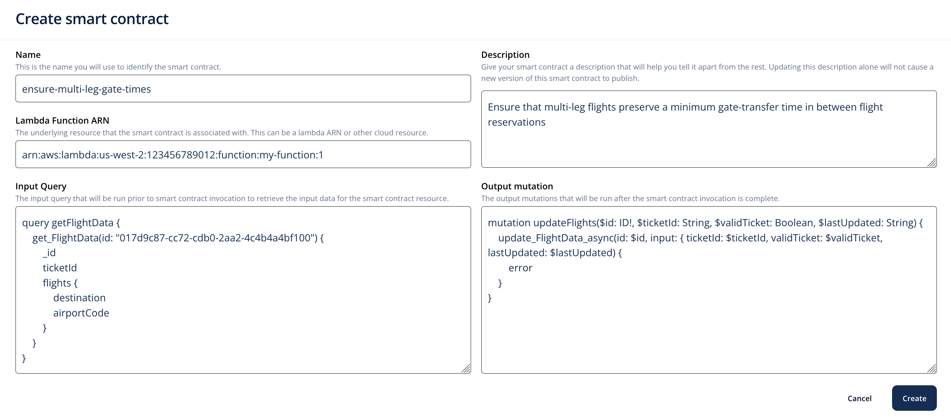Click the 'Description' field label
The width and height of the screenshot is (951, 418).
[505, 55]
